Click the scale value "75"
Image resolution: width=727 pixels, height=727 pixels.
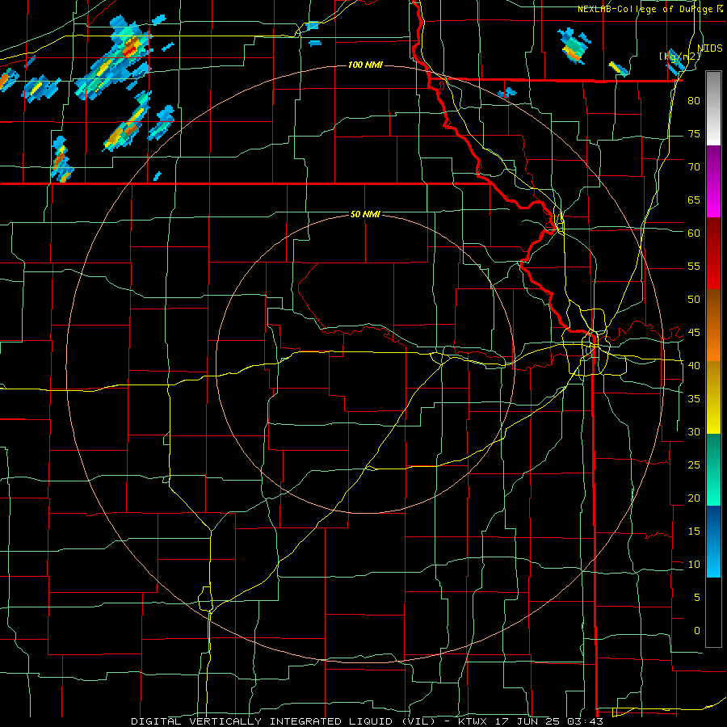(x=694, y=133)
